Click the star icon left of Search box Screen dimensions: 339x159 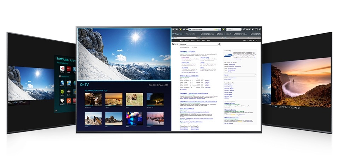223,29
